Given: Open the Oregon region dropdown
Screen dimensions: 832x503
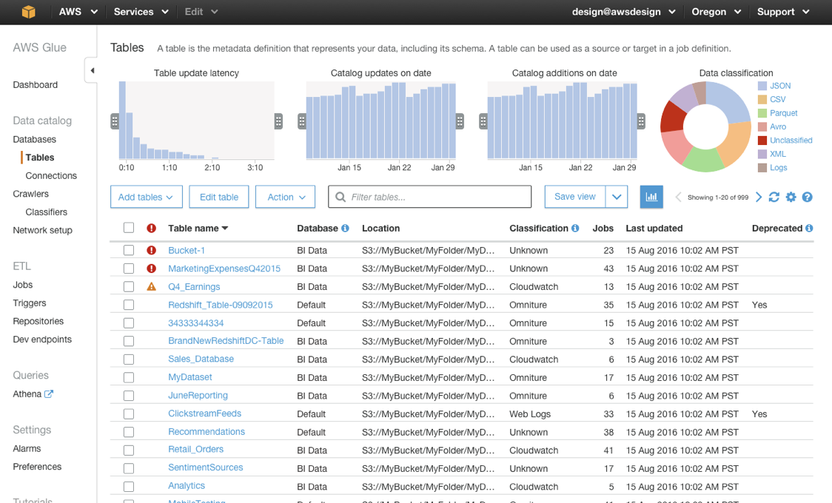Looking at the screenshot, I should click(x=717, y=12).
